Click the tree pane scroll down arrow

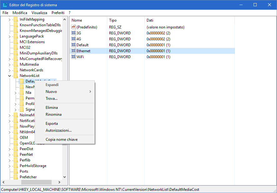[x=65, y=177]
